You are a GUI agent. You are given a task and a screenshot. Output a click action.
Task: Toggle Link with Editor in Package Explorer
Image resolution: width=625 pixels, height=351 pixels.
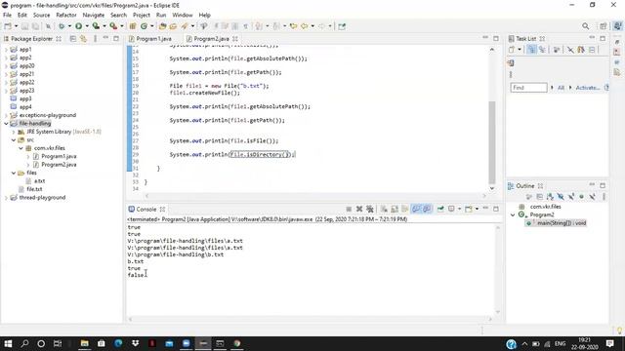pyautogui.click(x=83, y=39)
